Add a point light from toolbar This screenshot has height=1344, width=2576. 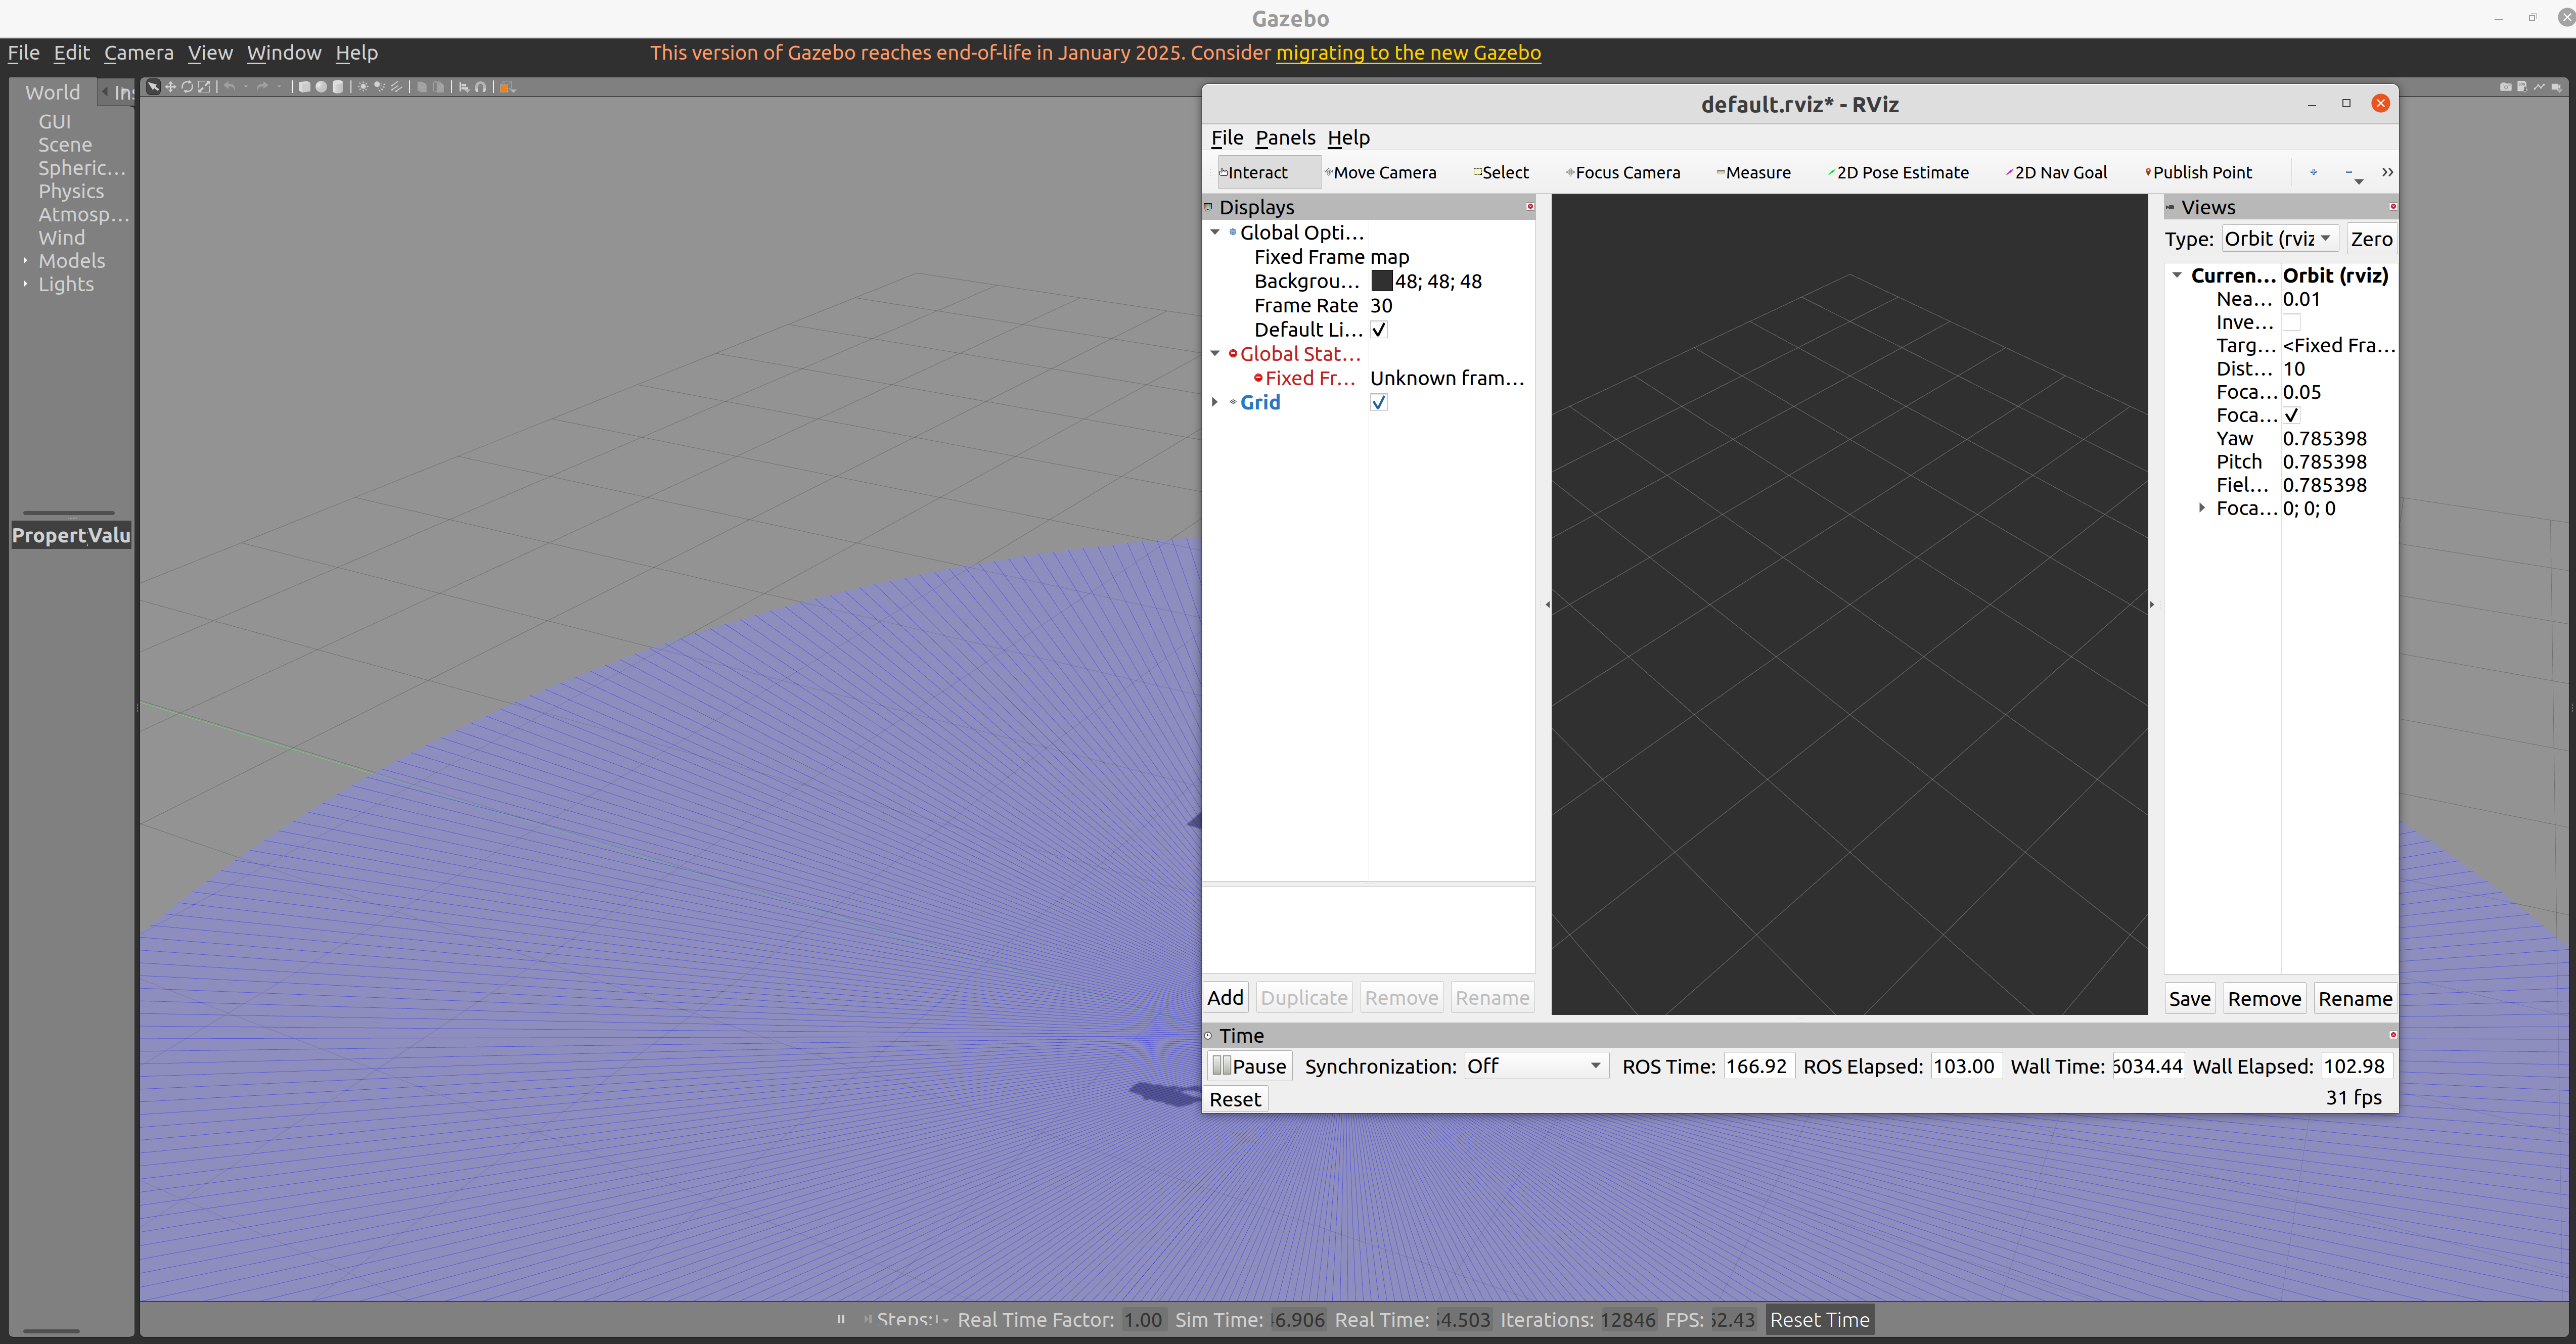363,87
